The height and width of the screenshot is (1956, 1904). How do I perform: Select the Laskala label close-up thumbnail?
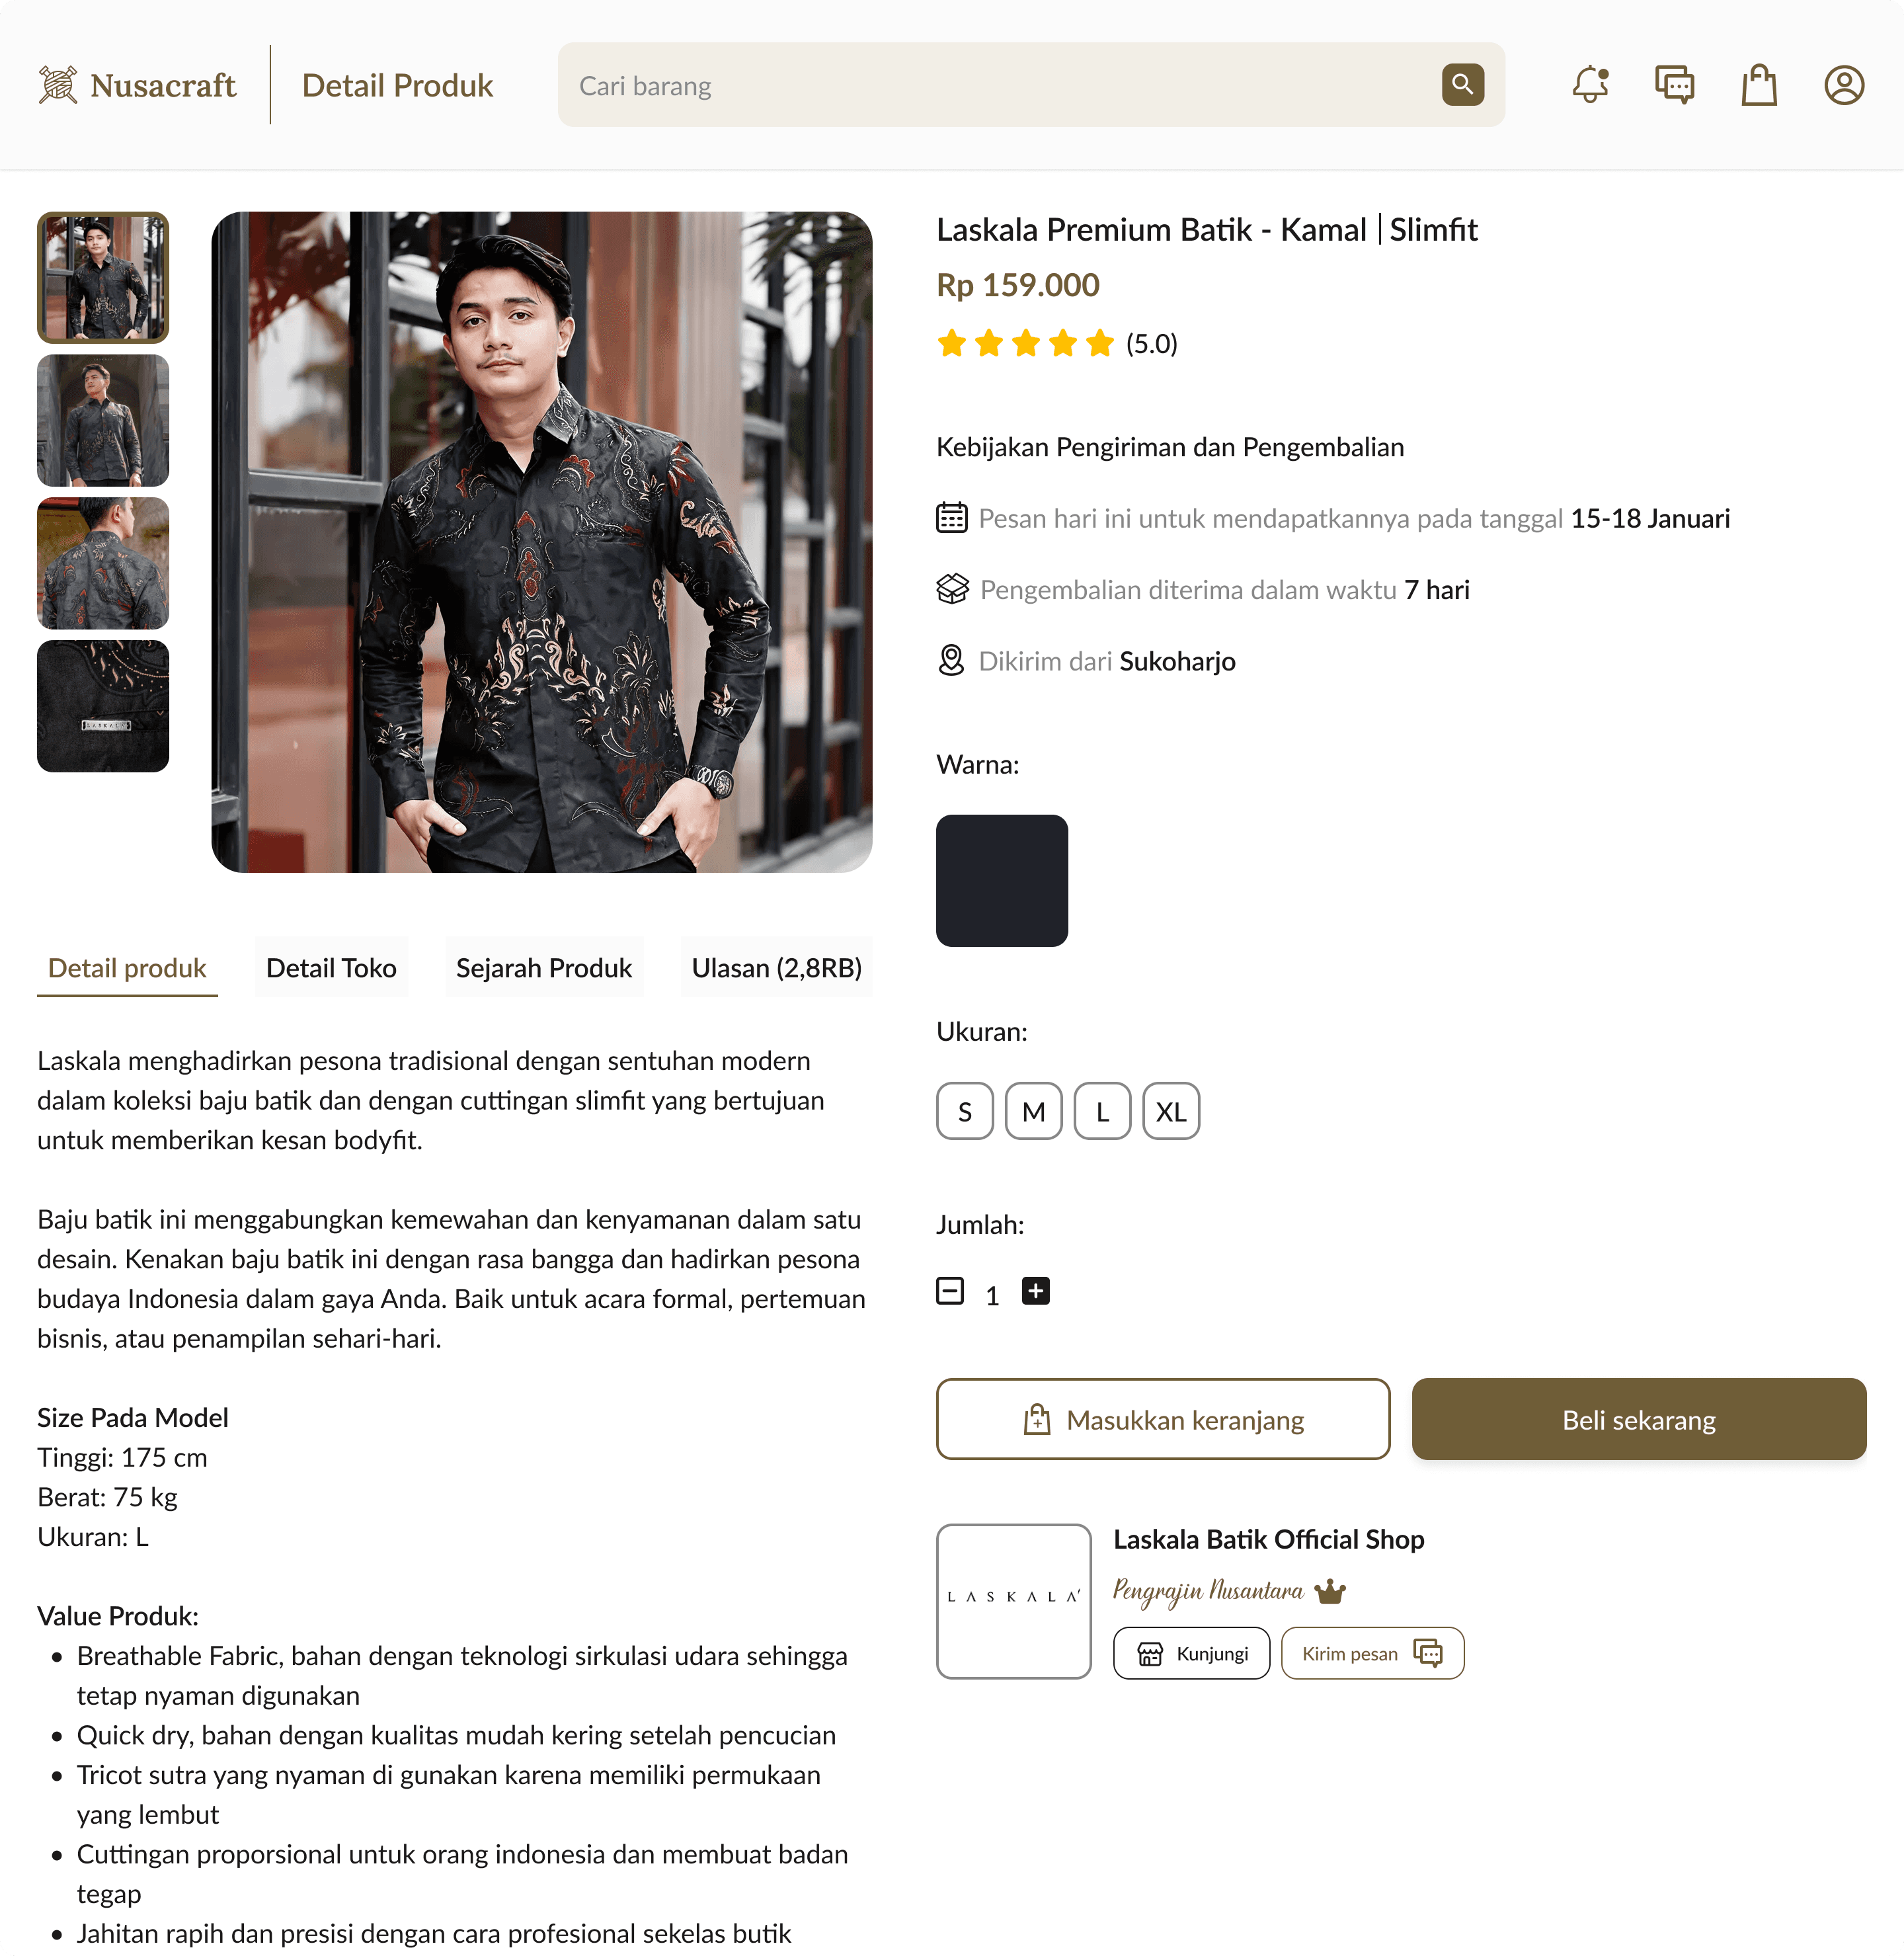tap(103, 706)
